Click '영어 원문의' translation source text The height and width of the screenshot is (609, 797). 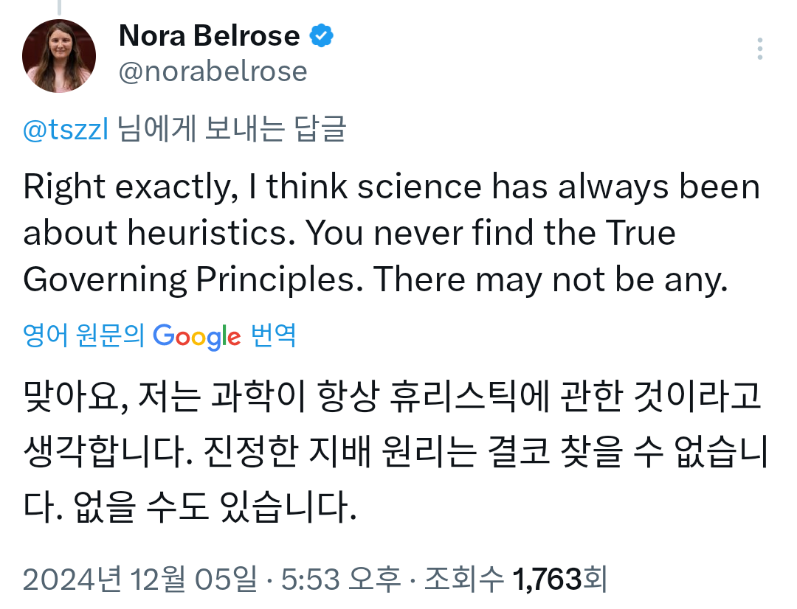point(84,335)
